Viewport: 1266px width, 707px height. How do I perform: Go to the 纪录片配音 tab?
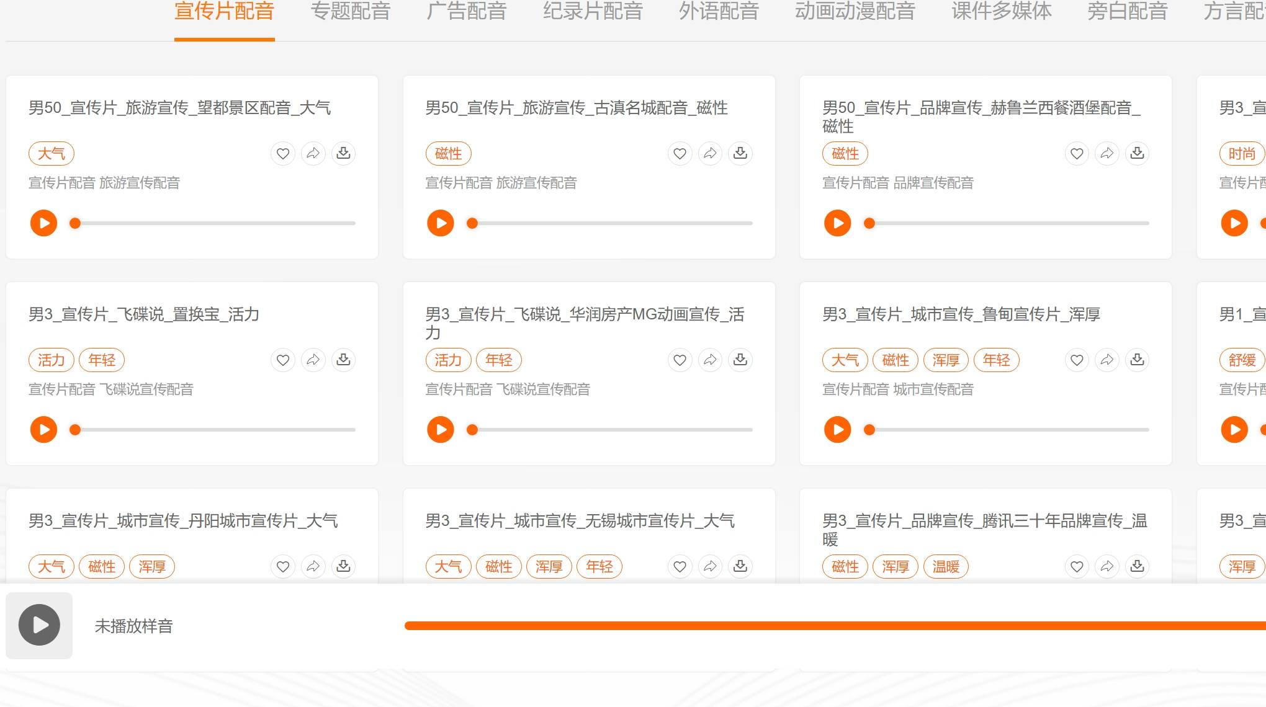pos(593,11)
